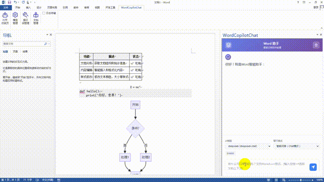This screenshot has height=182, width=324.
Task: Click the 100% zoom level in status bar
Action: (319, 180)
